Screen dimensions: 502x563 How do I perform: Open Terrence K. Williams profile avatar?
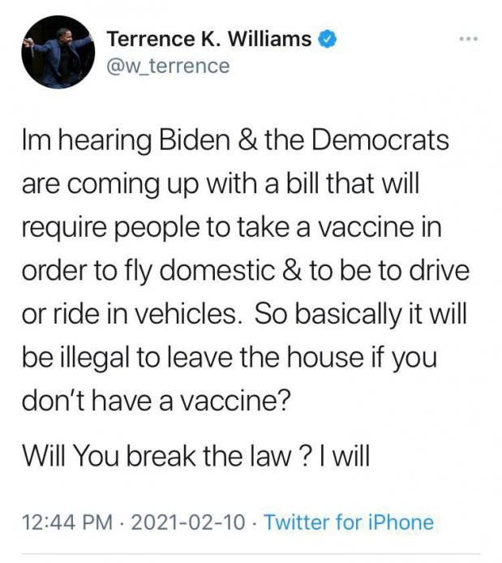tap(58, 52)
